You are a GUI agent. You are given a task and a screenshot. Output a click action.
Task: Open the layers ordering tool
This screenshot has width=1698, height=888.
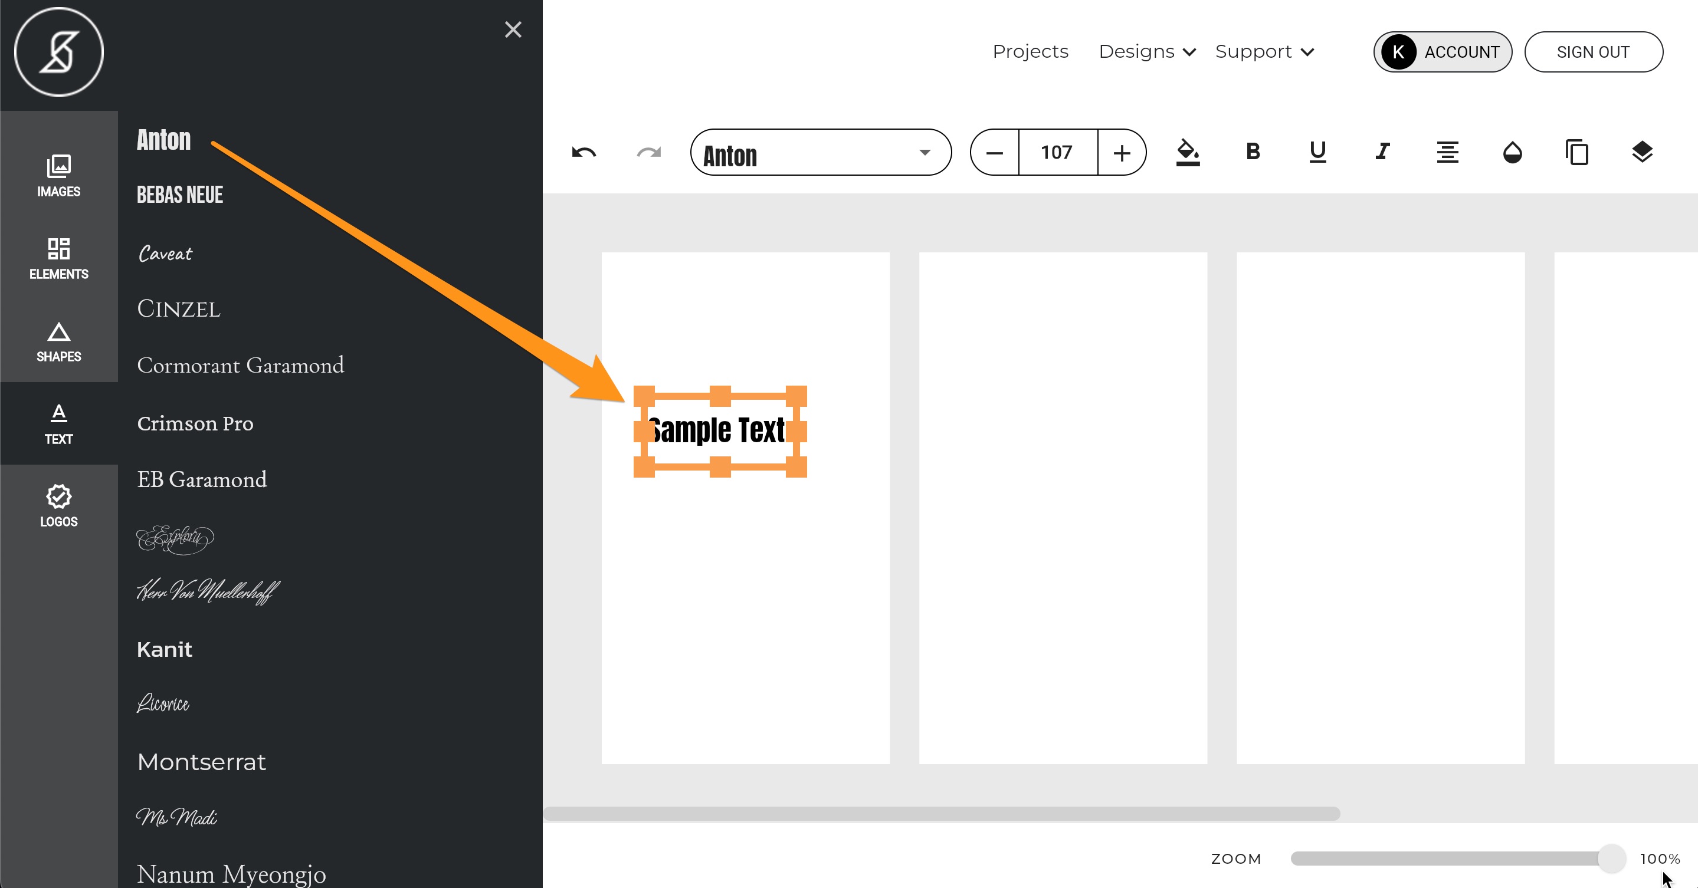[1642, 152]
